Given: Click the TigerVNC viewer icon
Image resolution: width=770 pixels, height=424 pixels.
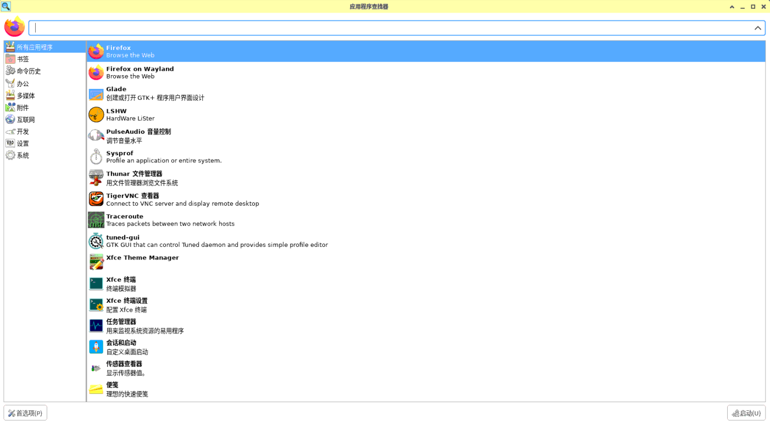Looking at the screenshot, I should point(96,199).
